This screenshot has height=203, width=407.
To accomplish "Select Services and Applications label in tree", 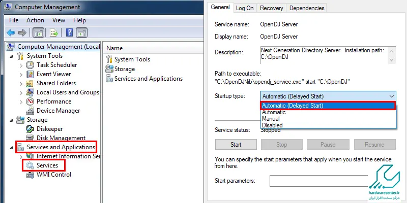I will pyautogui.click(x=61, y=147).
